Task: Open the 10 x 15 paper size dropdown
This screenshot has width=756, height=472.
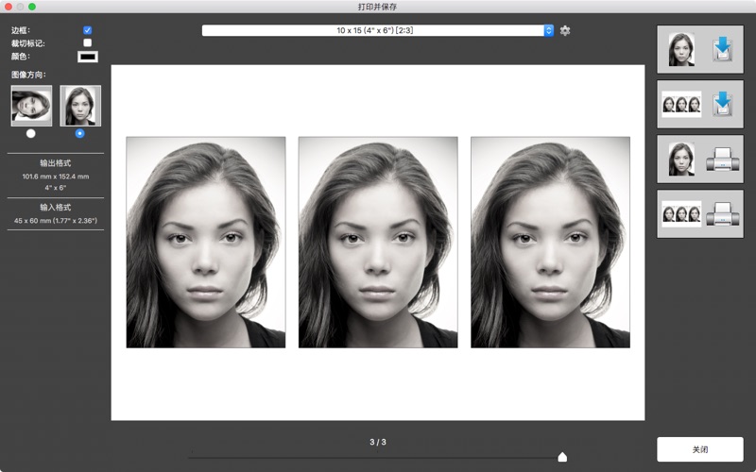Action: 376,30
